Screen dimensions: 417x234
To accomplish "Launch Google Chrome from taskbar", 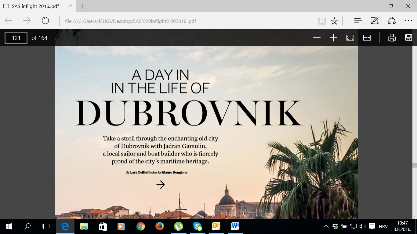I will (x=140, y=226).
